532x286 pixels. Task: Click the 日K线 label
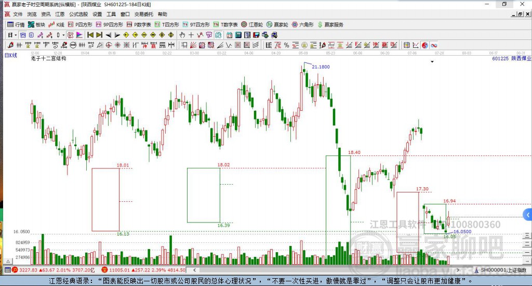pyautogui.click(x=11, y=55)
